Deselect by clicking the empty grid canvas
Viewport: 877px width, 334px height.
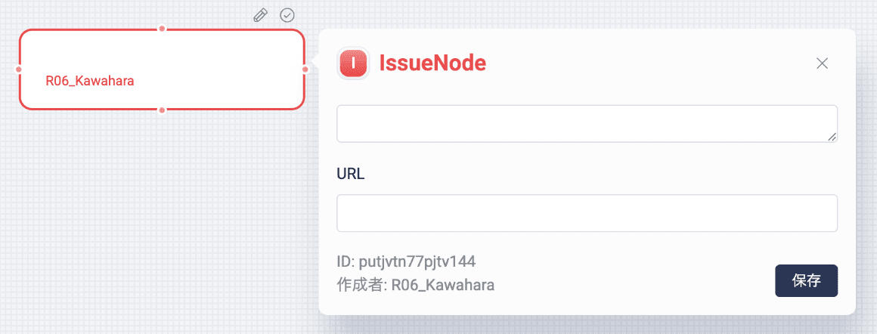(x=156, y=224)
